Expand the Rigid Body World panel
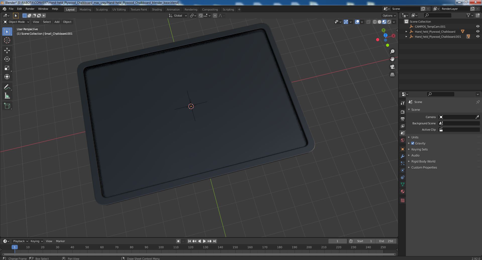The height and width of the screenshot is (260, 482). (423, 161)
